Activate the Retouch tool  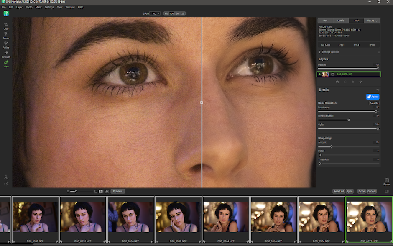pyautogui.click(x=6, y=54)
